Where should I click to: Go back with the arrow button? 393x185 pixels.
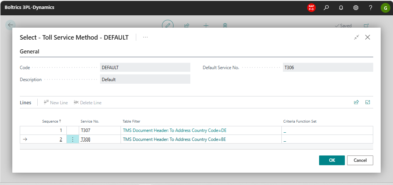click(x=10, y=25)
